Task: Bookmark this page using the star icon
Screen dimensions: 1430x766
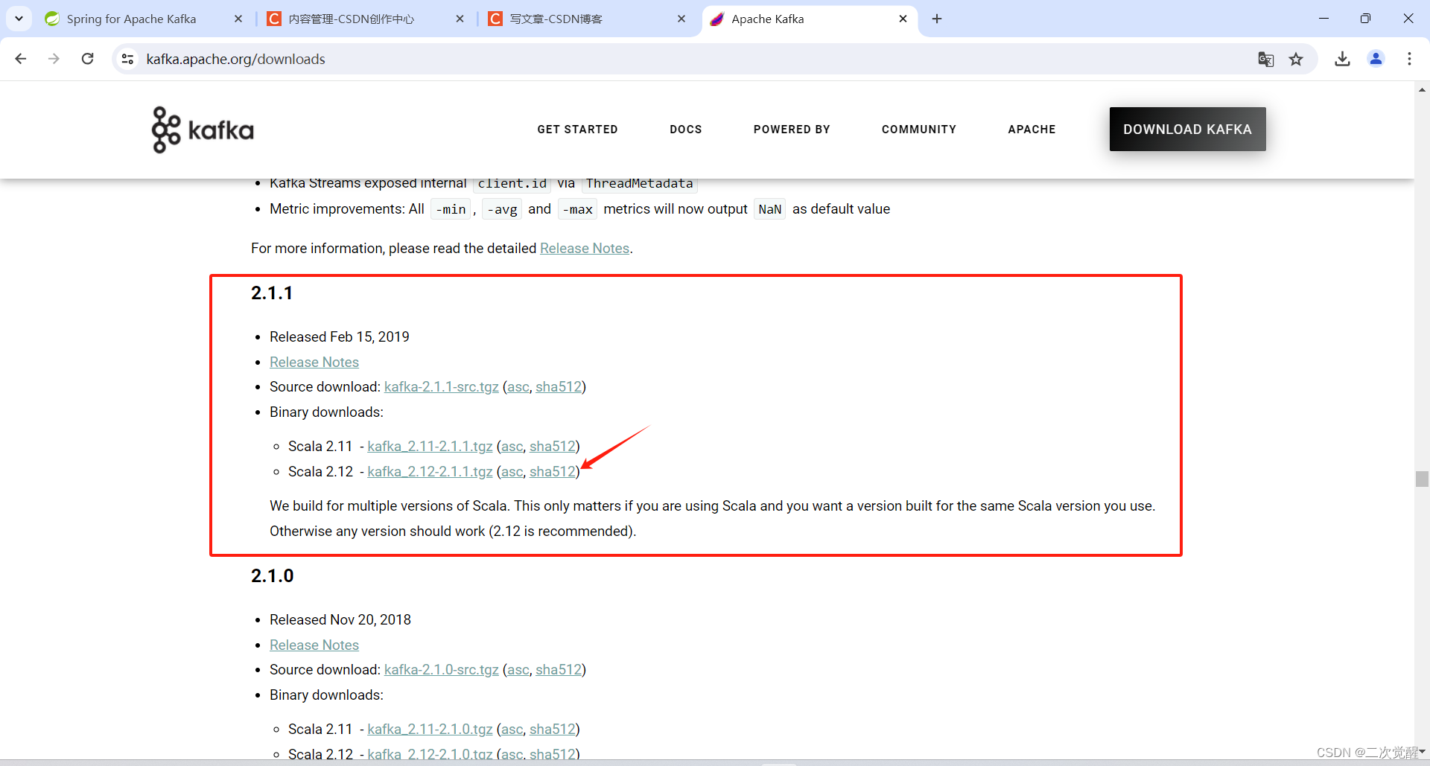Action: pyautogui.click(x=1297, y=59)
